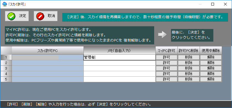The image size is (232, 108).
Task: Click 解除 button in row 1
Action: [x=211, y=57]
